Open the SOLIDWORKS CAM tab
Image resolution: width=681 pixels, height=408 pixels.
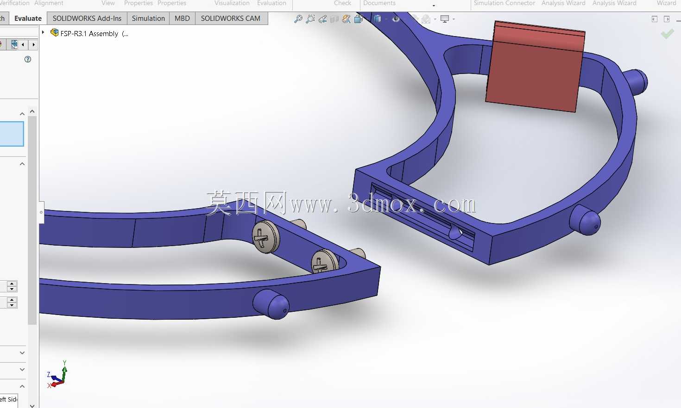(231, 19)
